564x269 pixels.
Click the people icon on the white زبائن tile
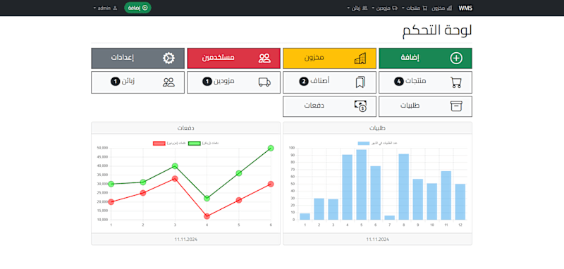tap(168, 82)
